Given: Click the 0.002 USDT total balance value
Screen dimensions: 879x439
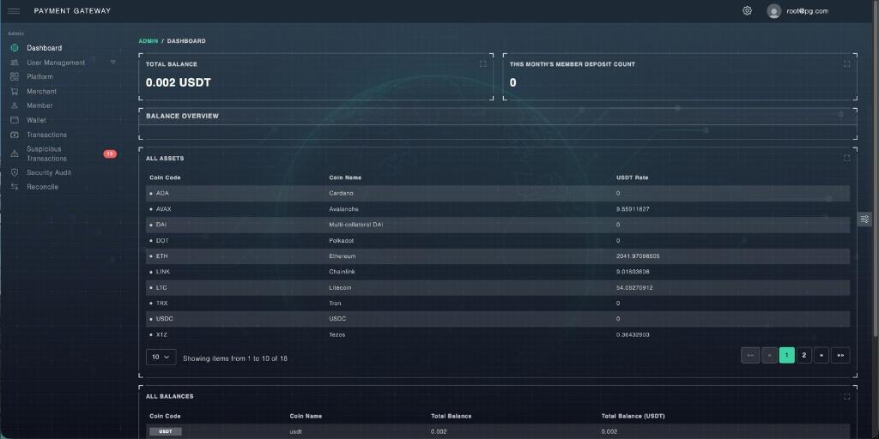Looking at the screenshot, I should coord(179,83).
